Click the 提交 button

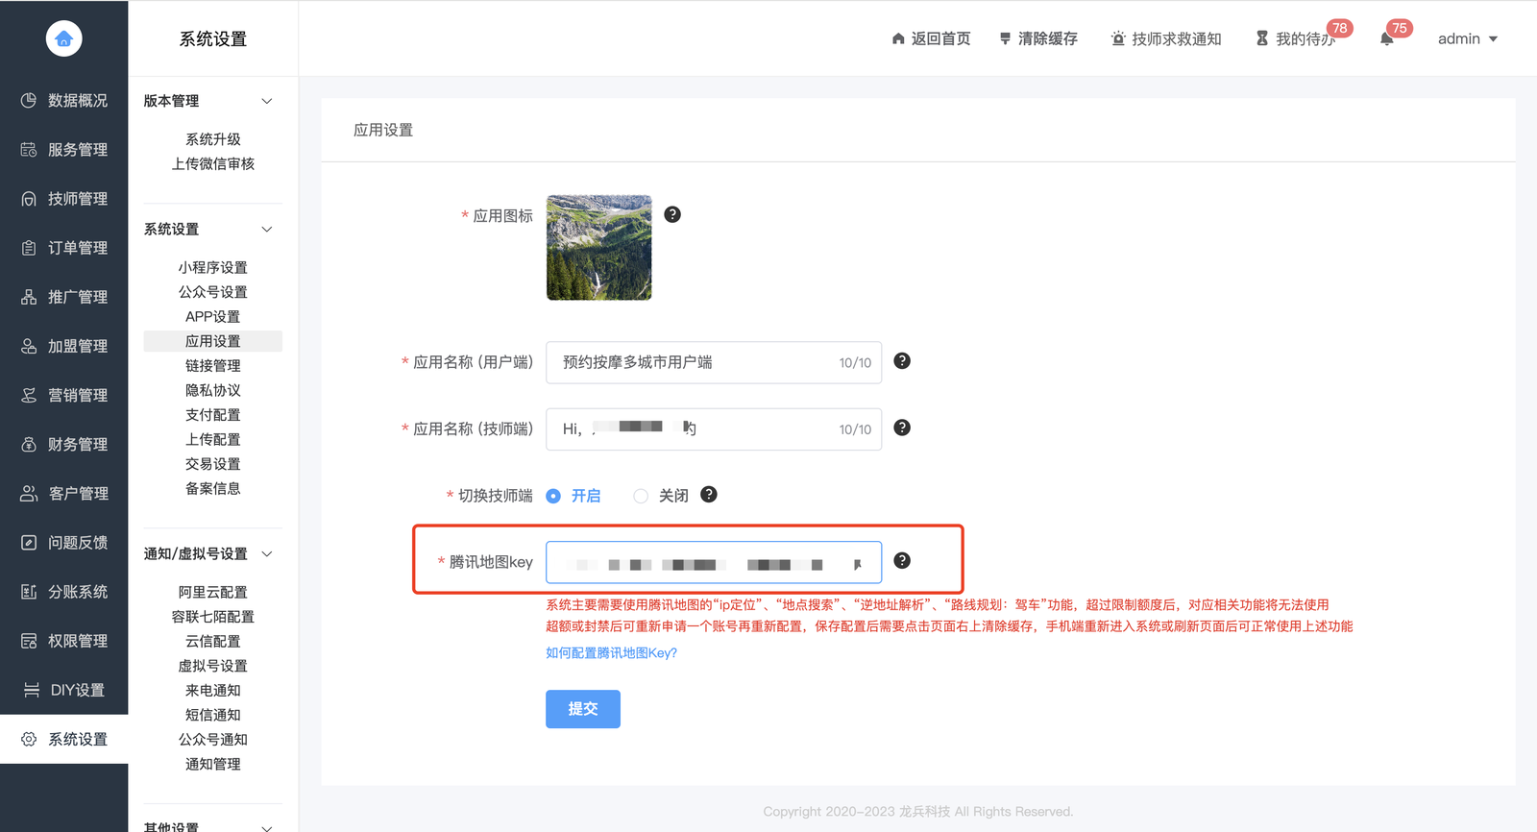pyautogui.click(x=582, y=709)
